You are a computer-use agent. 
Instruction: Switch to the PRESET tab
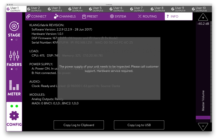[x=90, y=16]
